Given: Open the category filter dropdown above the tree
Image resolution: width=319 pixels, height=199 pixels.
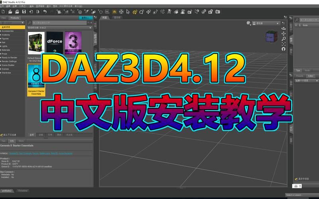Looking at the screenshot, I should point(12,23).
